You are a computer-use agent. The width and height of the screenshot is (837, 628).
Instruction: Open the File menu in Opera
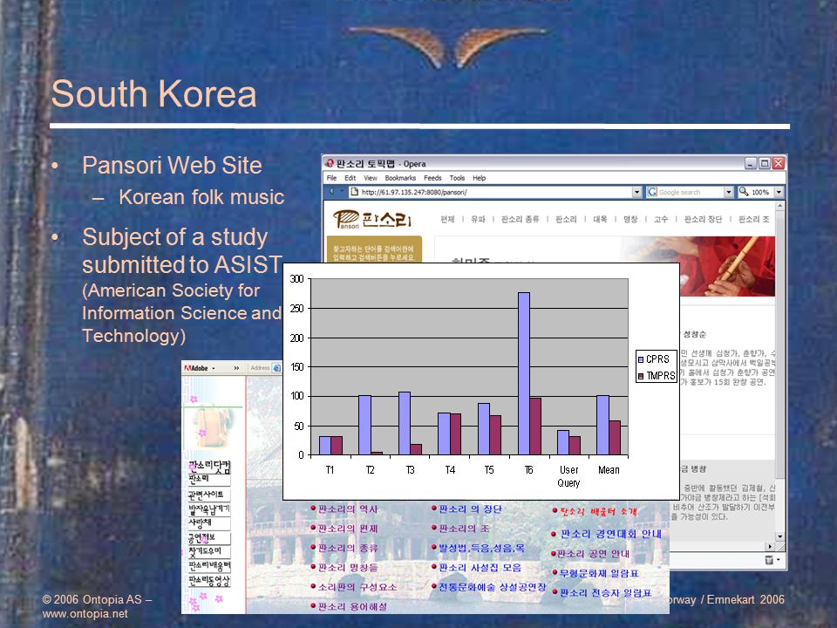pyautogui.click(x=331, y=178)
